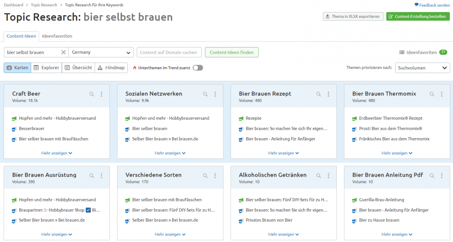Select the Karten view
The width and height of the screenshot is (453, 242).
[x=17, y=68]
